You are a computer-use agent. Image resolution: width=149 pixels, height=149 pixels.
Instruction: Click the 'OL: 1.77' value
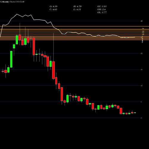coord(102,13)
